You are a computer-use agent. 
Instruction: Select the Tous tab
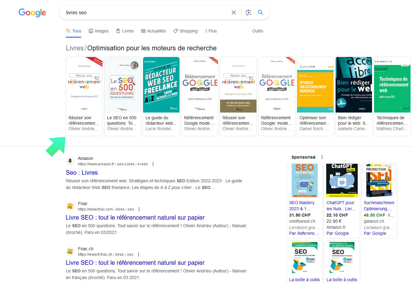coord(74,31)
